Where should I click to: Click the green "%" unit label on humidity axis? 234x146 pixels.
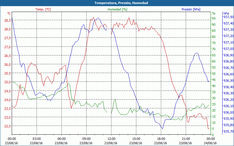(214, 13)
